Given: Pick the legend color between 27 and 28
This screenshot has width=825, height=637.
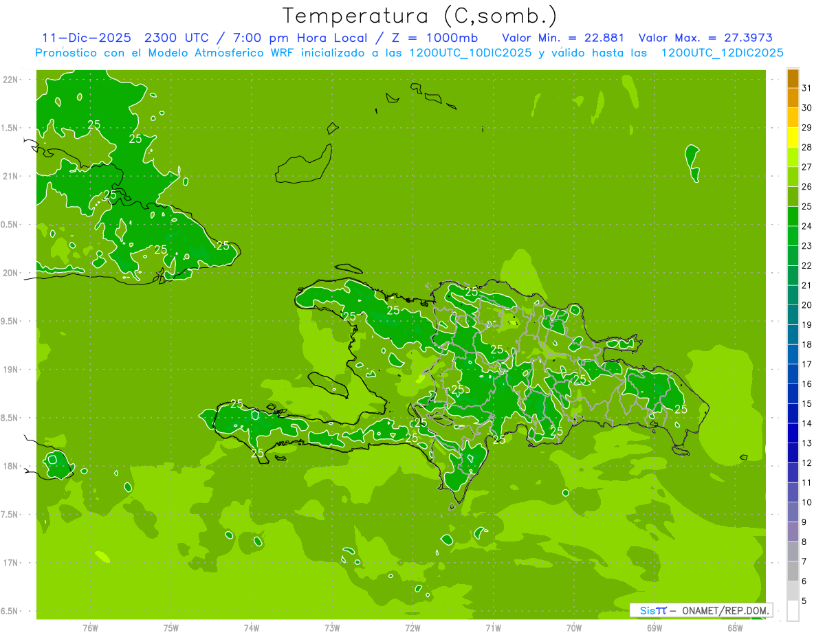Looking at the screenshot, I should [793, 157].
